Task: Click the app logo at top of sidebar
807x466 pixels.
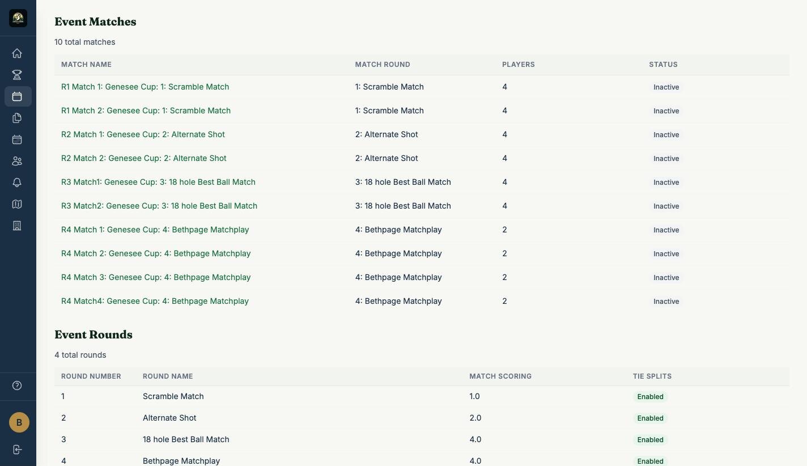Action: 18,18
